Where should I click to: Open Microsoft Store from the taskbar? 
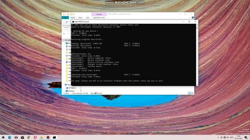click(x=23, y=137)
